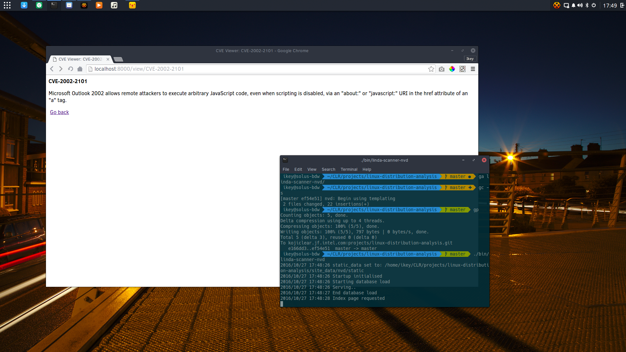This screenshot has width=626, height=352.
Task: Click the 'nvd: Begin using templating' commit line
Action: click(338, 198)
